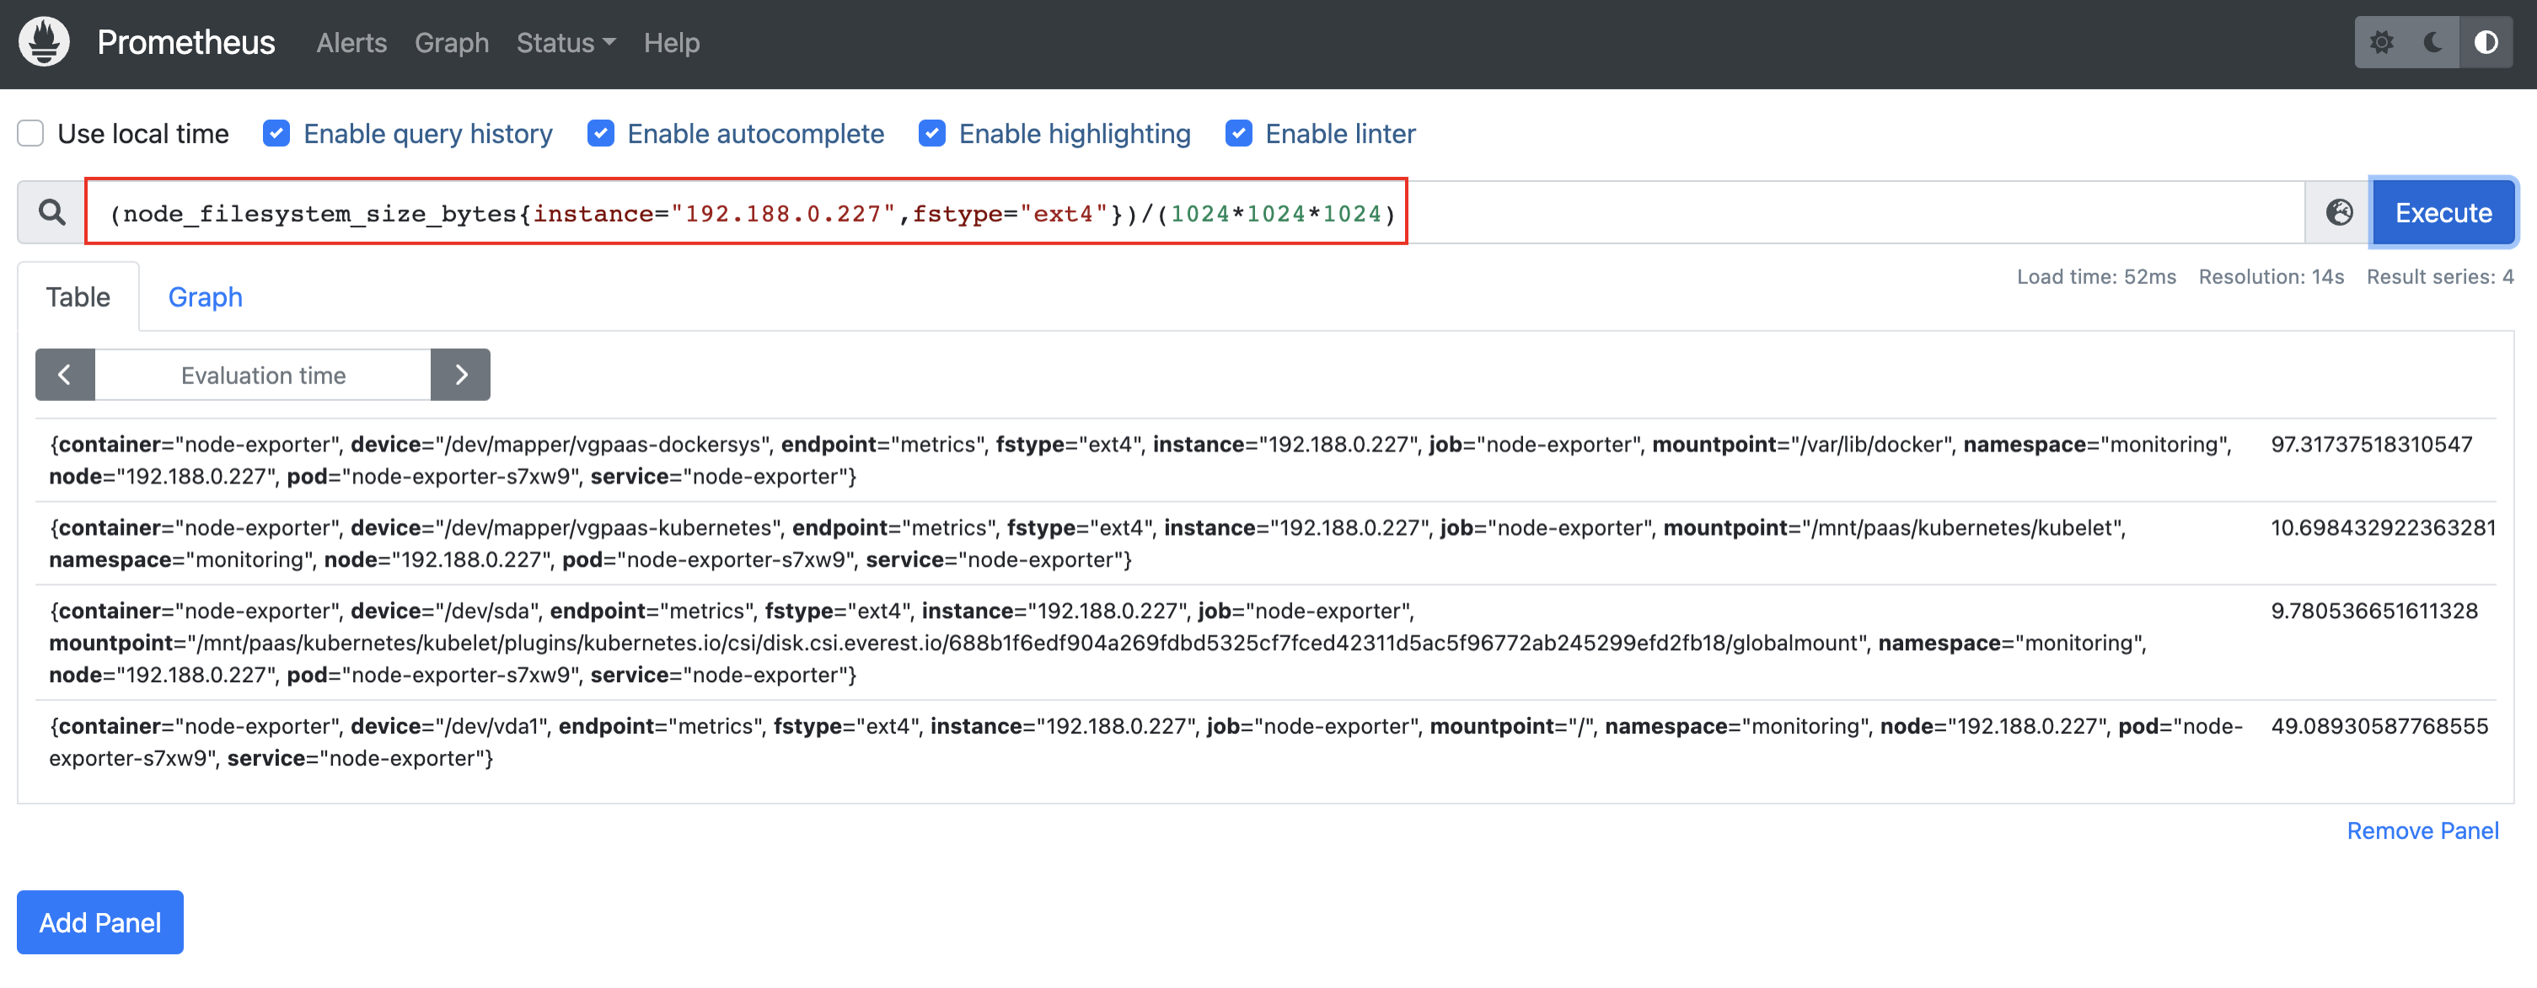Open the metrics explorer globe icon

click(x=2339, y=212)
